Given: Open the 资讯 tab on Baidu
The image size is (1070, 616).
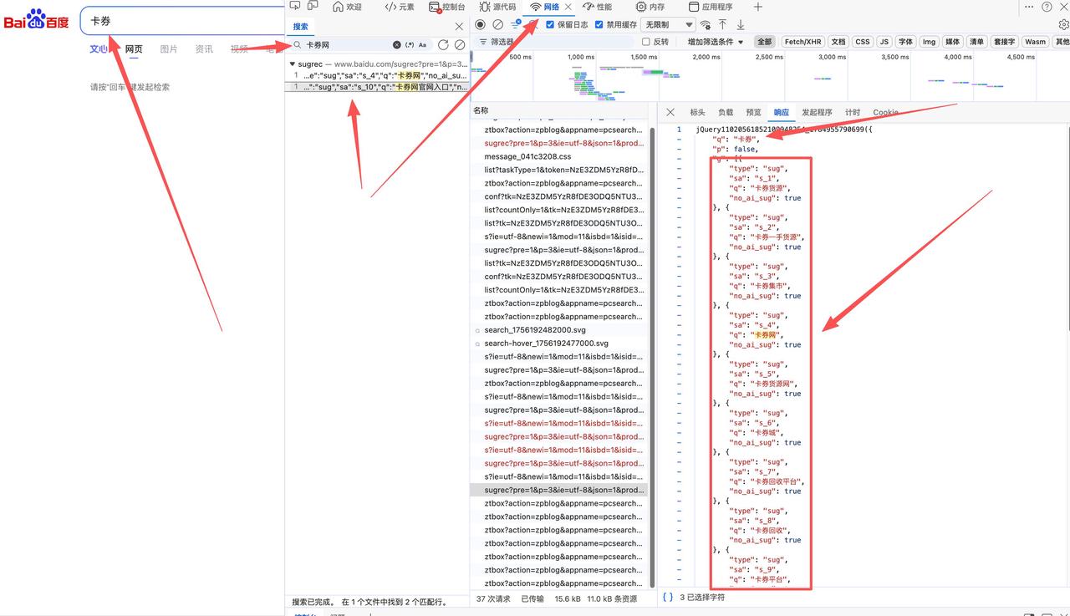Looking at the screenshot, I should pyautogui.click(x=204, y=49).
